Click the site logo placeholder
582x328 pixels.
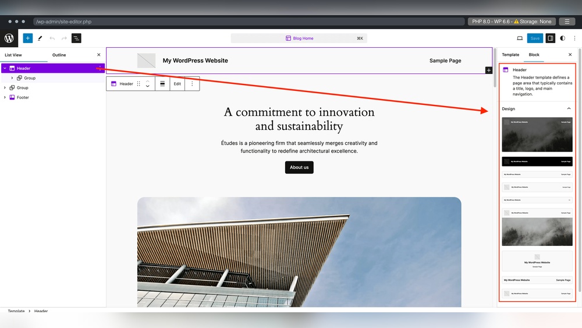pyautogui.click(x=146, y=61)
